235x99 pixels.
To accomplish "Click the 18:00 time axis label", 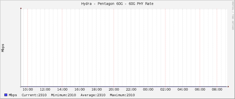I will (x=96, y=89).
